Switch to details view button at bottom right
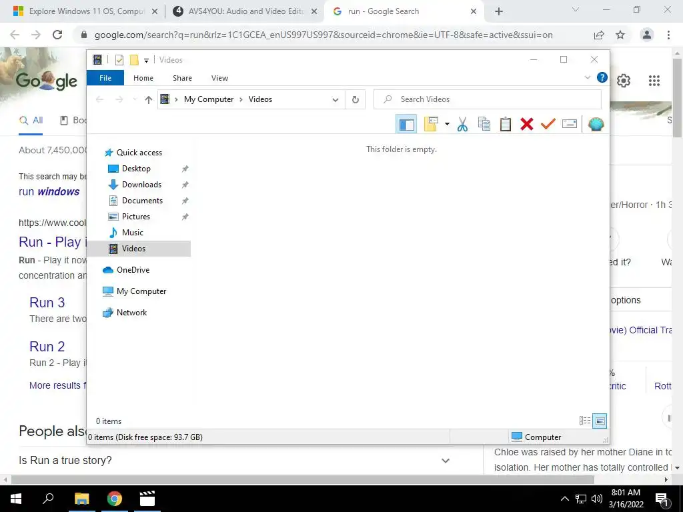Screen dimensions: 683x512 pyautogui.click(x=584, y=421)
